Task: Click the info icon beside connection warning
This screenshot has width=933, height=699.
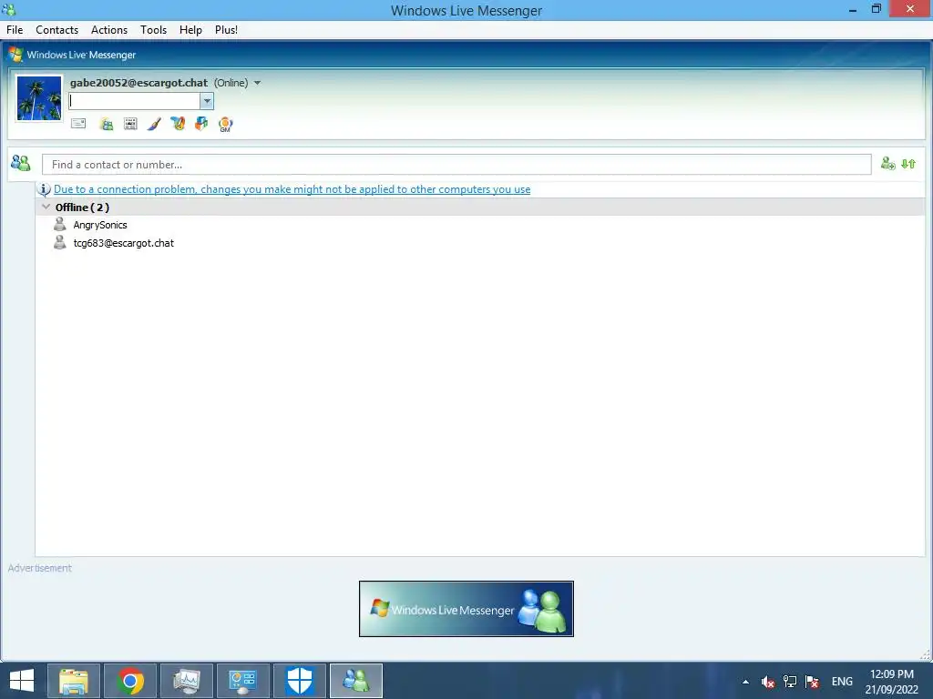Action: coord(44,189)
